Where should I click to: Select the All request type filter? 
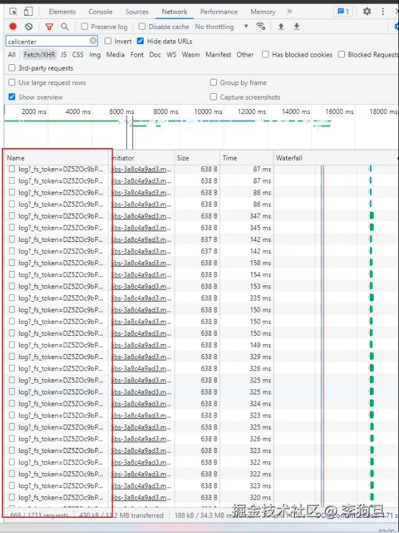tap(11, 55)
